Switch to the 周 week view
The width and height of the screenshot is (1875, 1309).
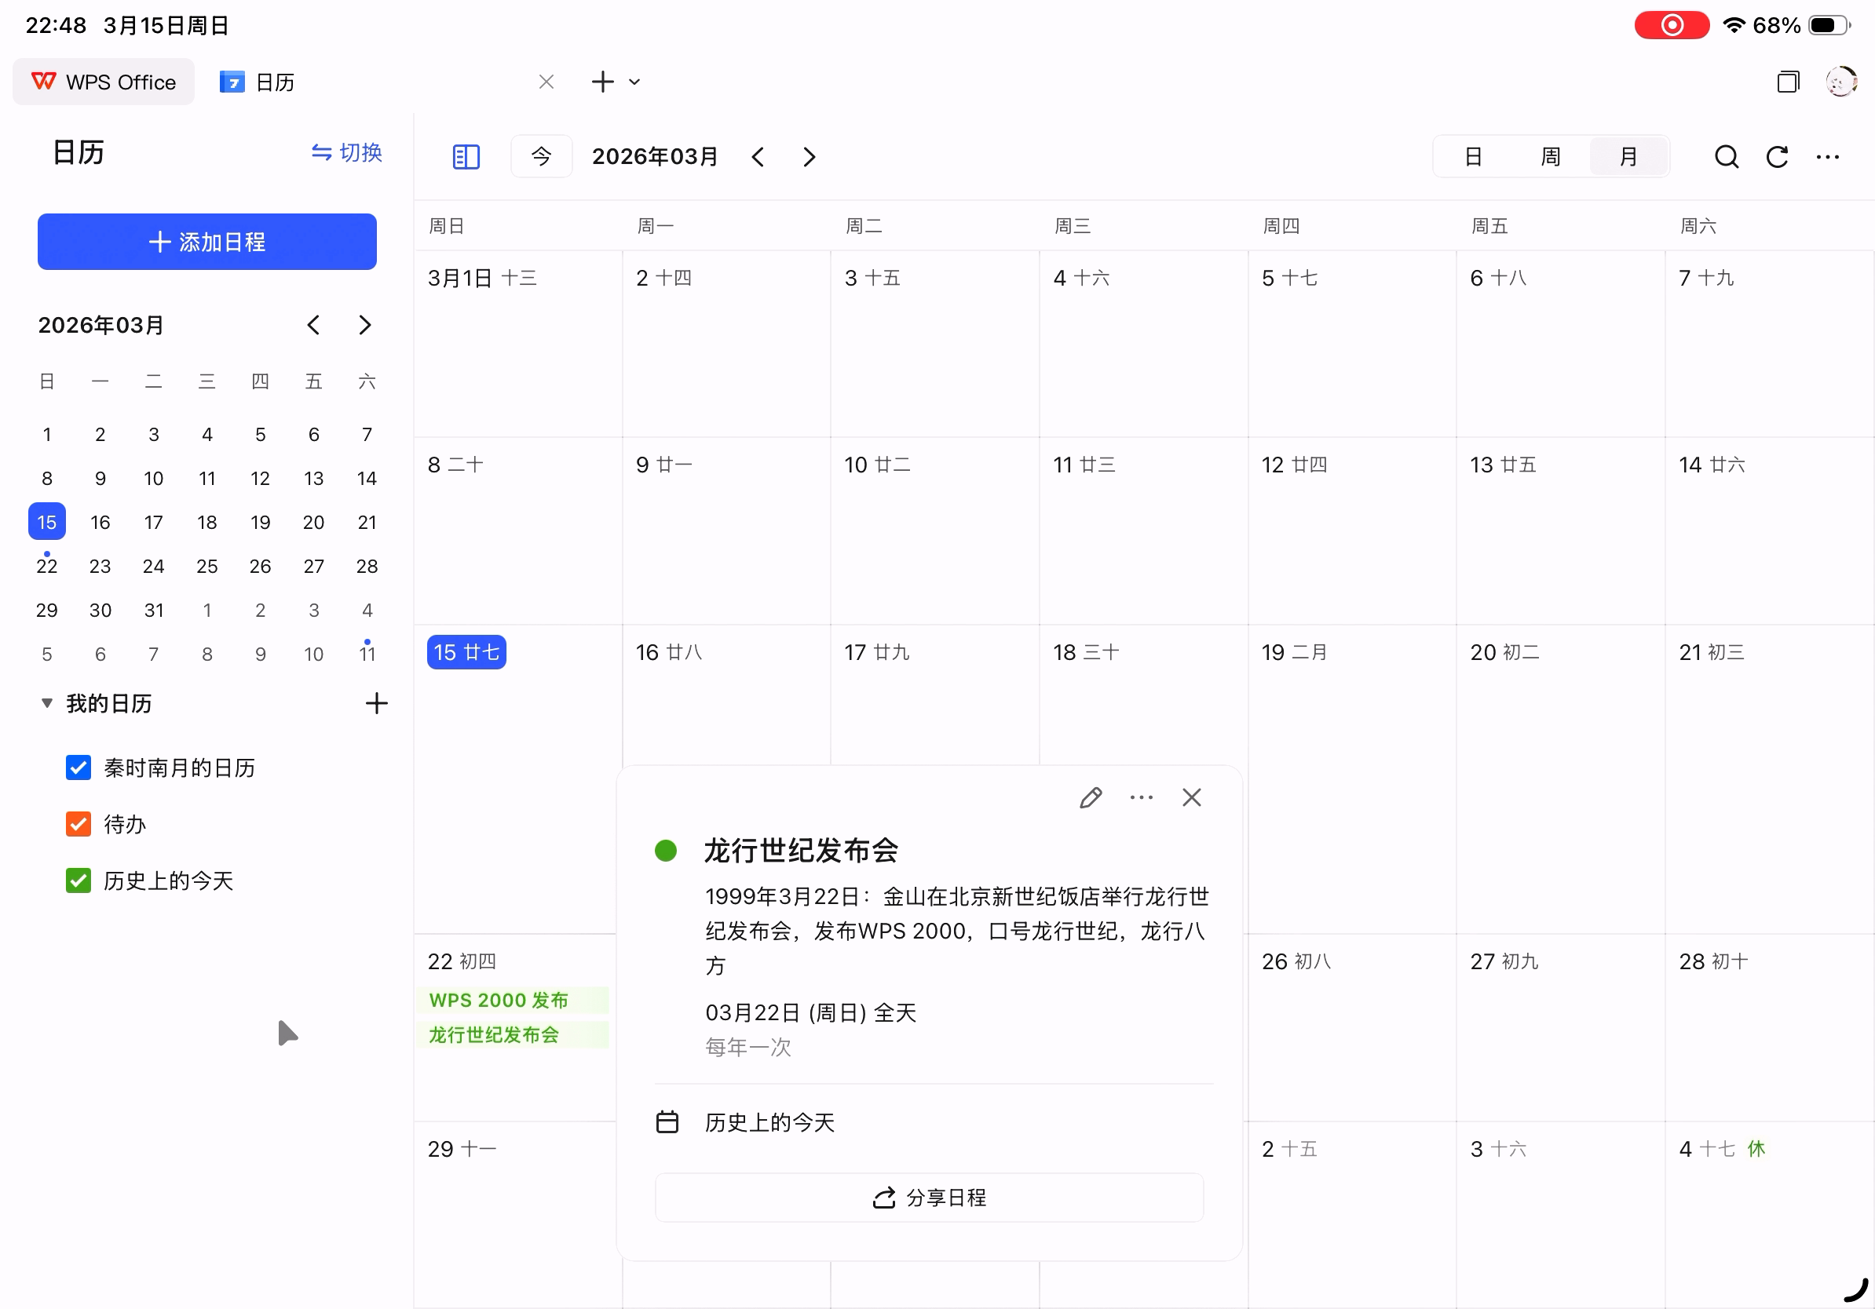[1550, 157]
